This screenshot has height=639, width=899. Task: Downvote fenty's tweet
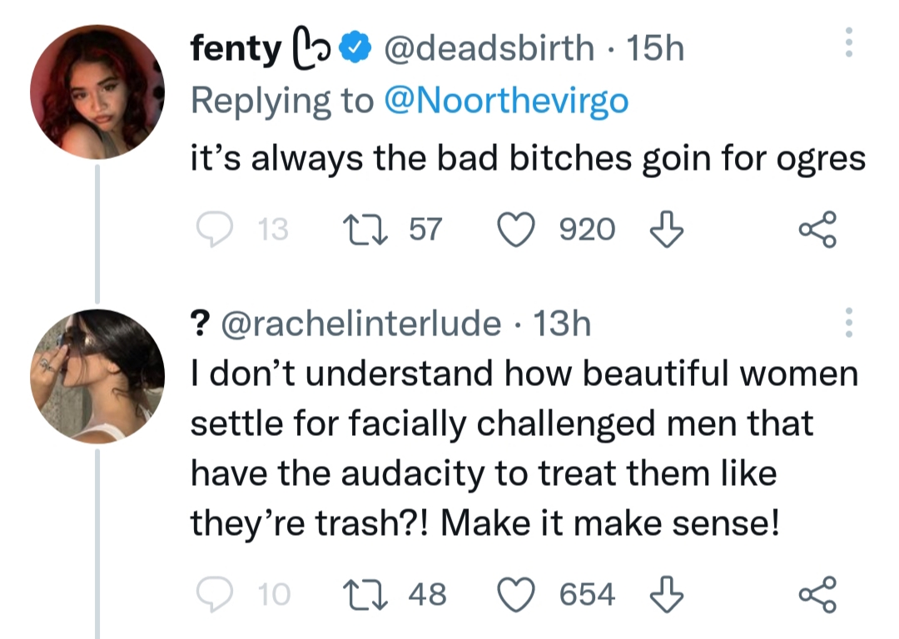(666, 230)
